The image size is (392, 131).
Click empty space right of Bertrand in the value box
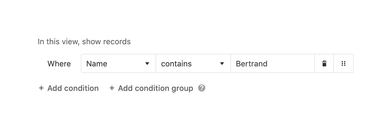[x=292, y=63]
